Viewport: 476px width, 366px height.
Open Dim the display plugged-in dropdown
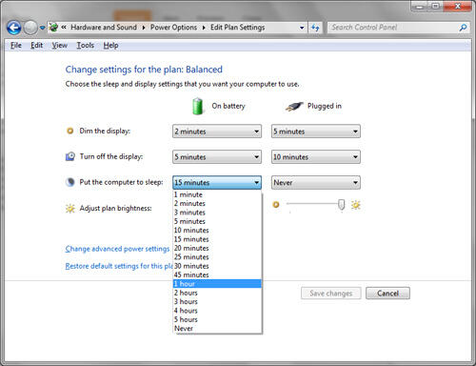[x=316, y=132]
